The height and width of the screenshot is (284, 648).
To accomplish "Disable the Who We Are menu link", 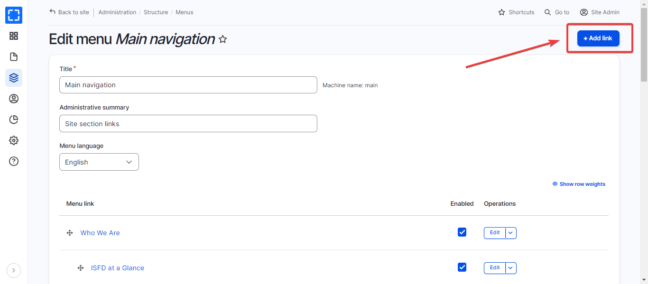I will 462,232.
